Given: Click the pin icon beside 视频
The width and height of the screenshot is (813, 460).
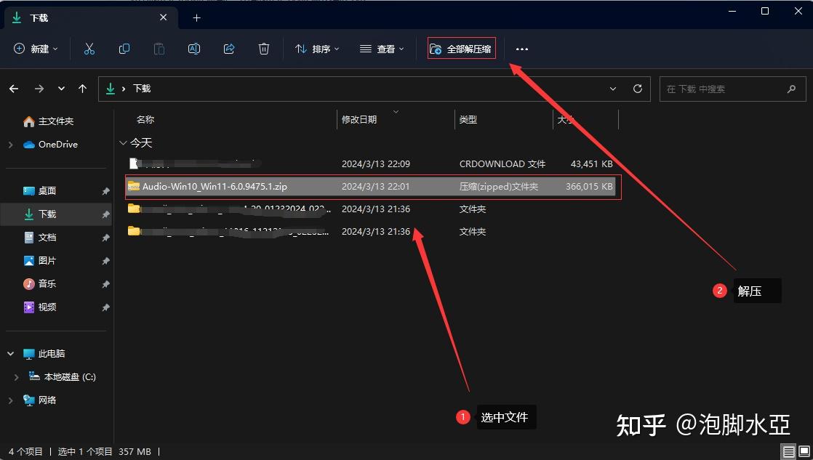Looking at the screenshot, I should [x=105, y=307].
